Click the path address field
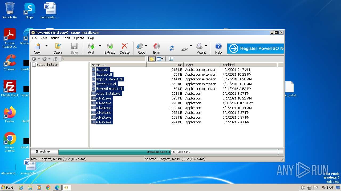Image resolution: width=341 pixels, height=191 pixels. click(x=104, y=59)
